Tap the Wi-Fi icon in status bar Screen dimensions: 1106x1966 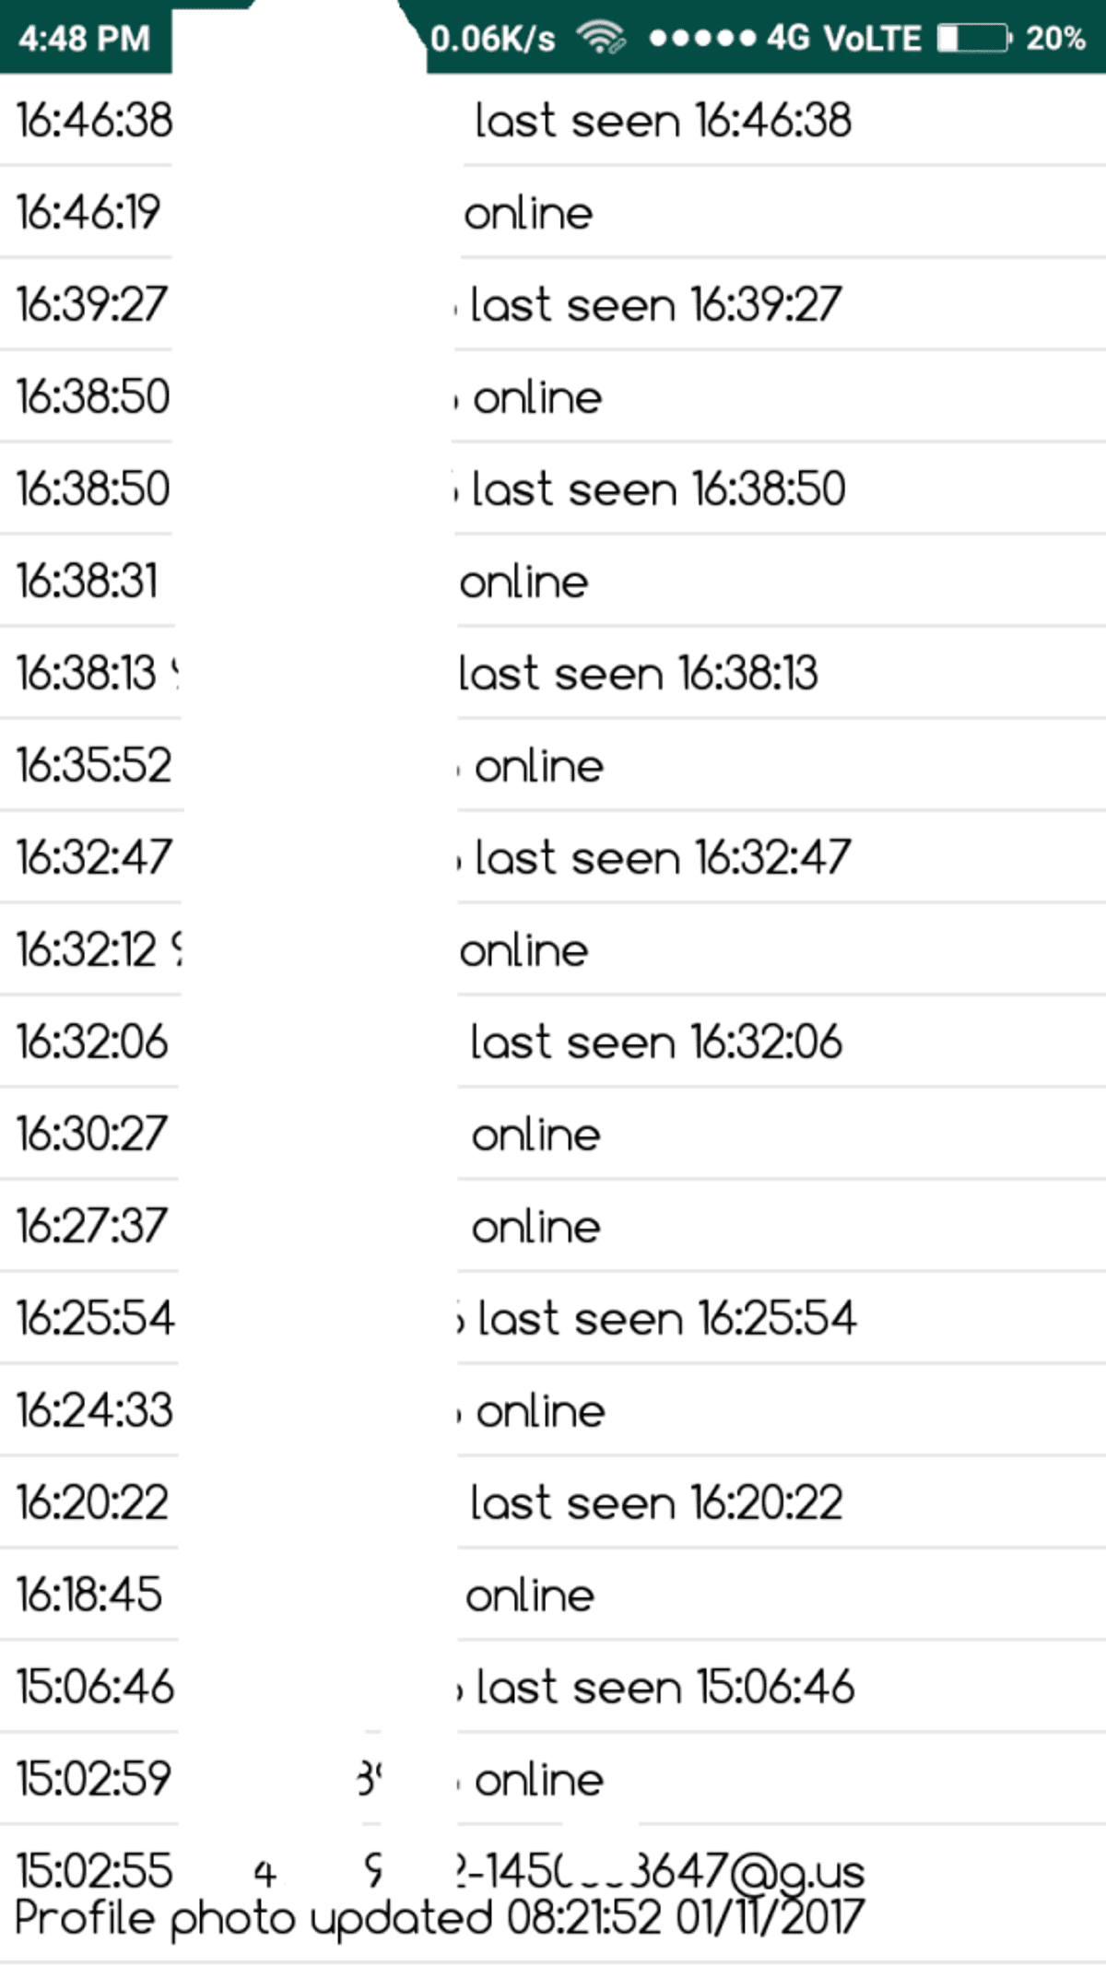point(601,38)
